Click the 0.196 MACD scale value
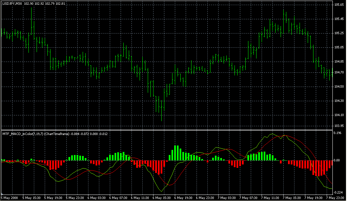The height and width of the screenshot is (201, 347). pyautogui.click(x=338, y=133)
